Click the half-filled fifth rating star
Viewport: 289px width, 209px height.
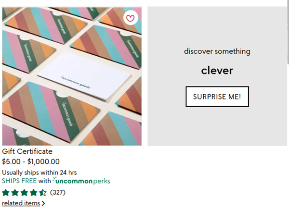[43, 193]
